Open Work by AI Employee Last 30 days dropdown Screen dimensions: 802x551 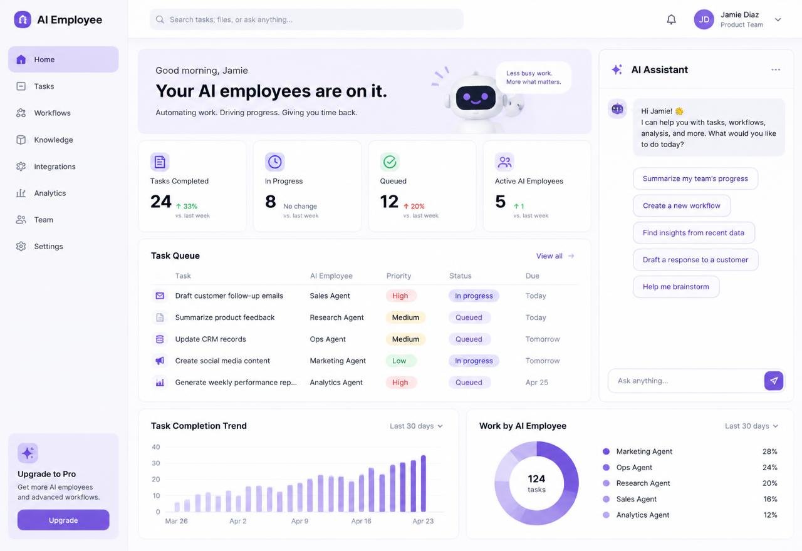click(x=751, y=426)
